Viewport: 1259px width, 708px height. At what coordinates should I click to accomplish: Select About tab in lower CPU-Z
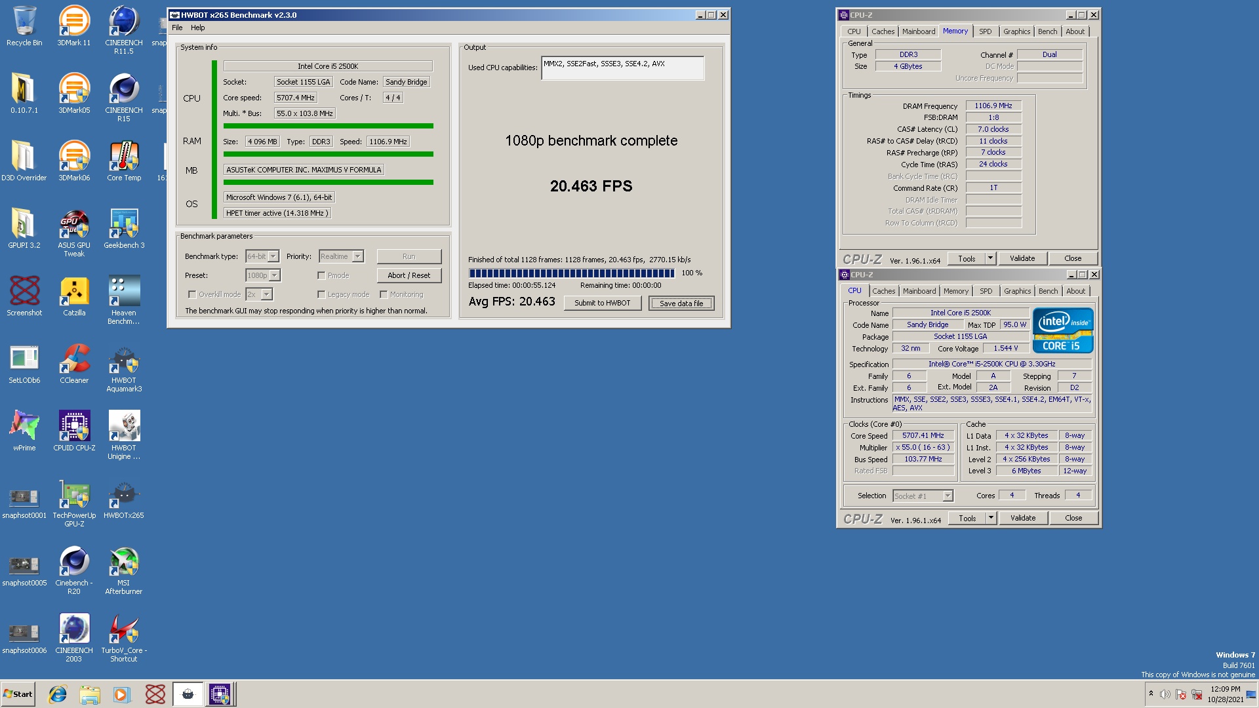pos(1075,291)
